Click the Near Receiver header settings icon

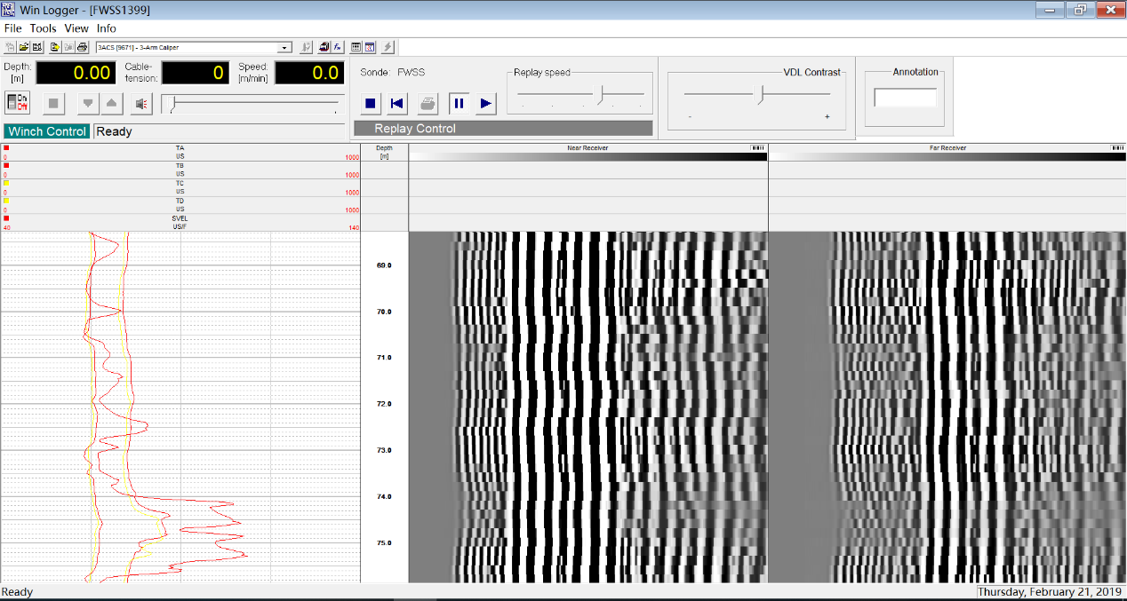(x=756, y=148)
